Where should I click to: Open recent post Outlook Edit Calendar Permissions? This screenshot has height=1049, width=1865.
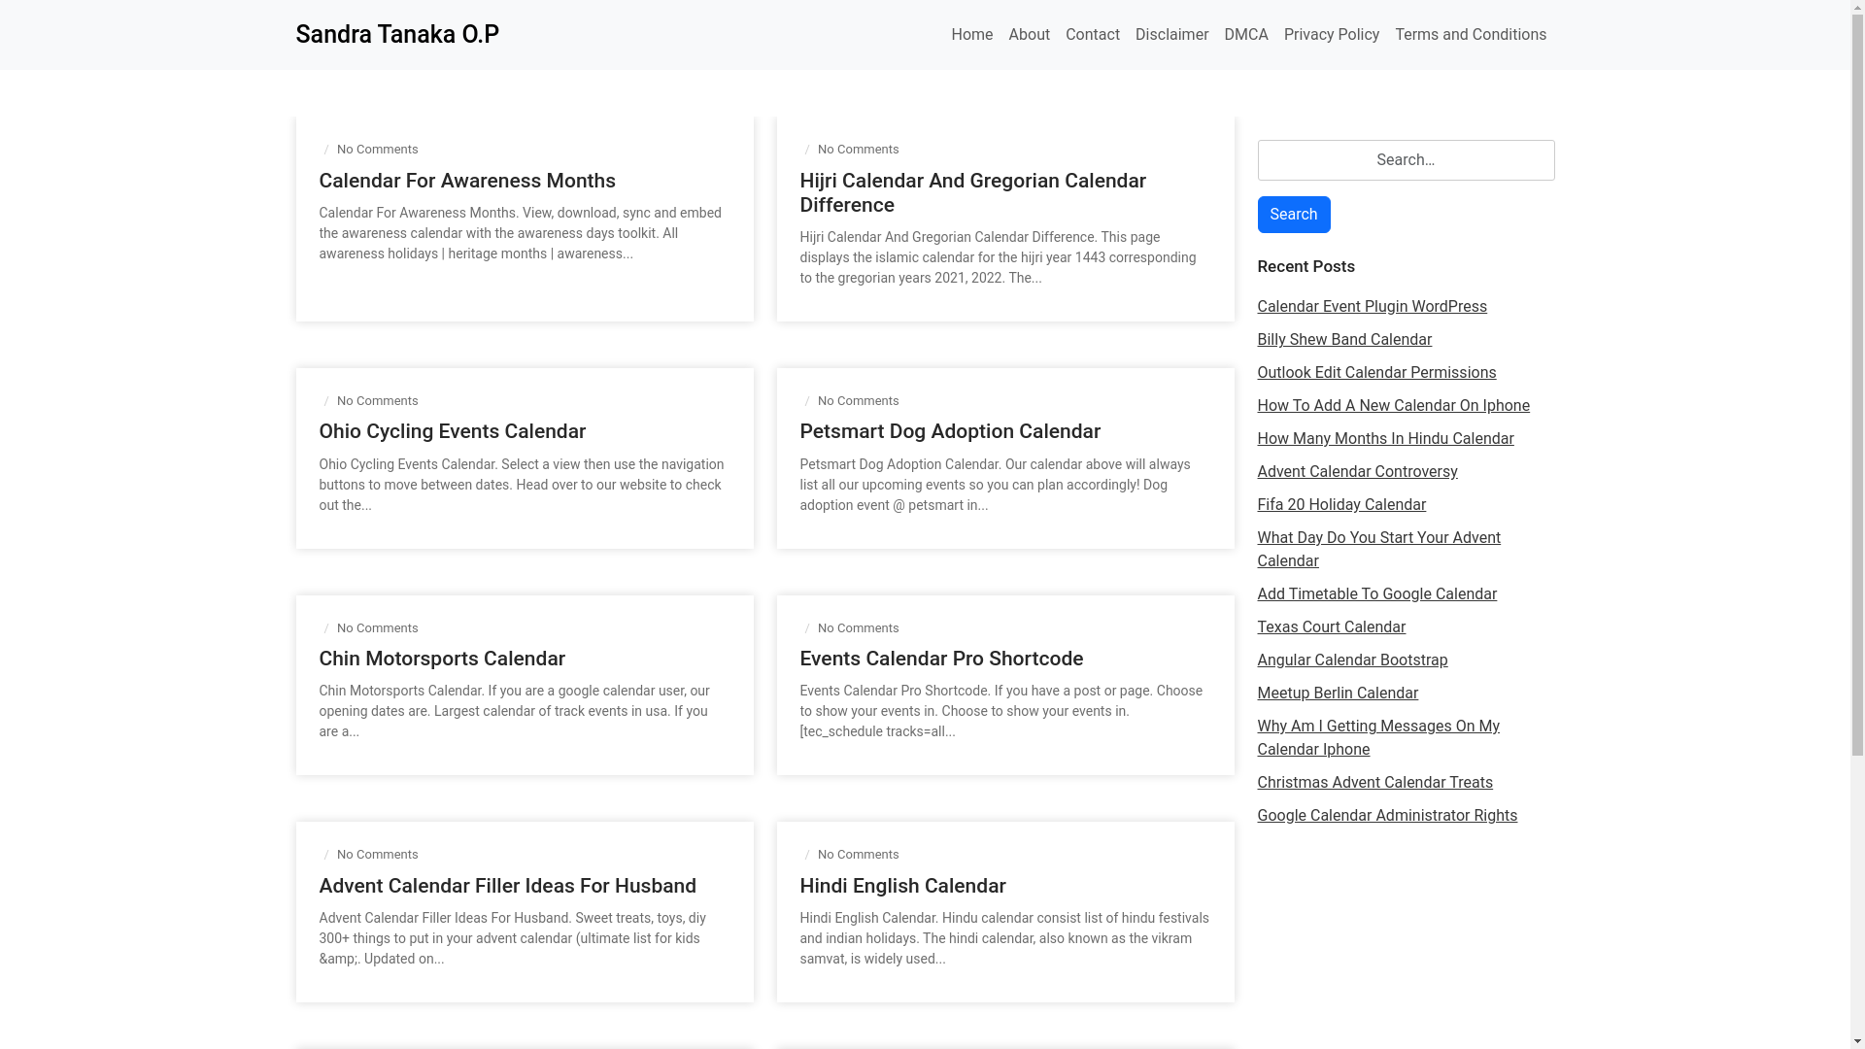pyautogui.click(x=1375, y=373)
